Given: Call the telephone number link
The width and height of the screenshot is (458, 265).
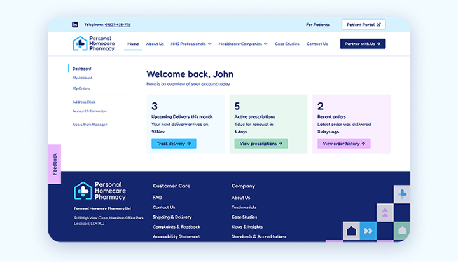Looking at the screenshot, I should coord(118,25).
